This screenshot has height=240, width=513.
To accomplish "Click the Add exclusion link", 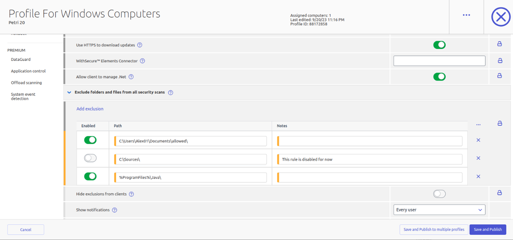I will pyautogui.click(x=90, y=109).
